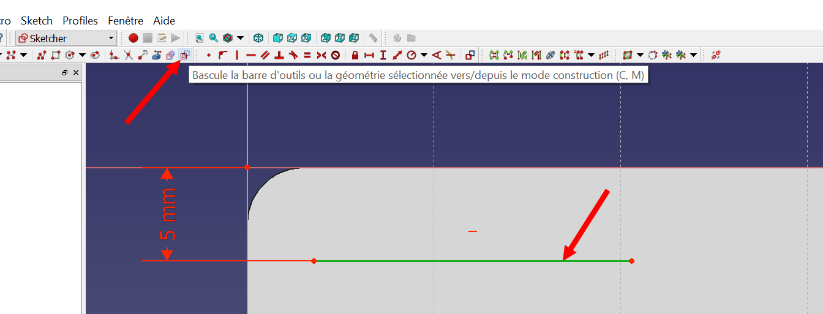The width and height of the screenshot is (823, 314).
Task: Click the sketch symmetry tool
Action: tap(565, 55)
